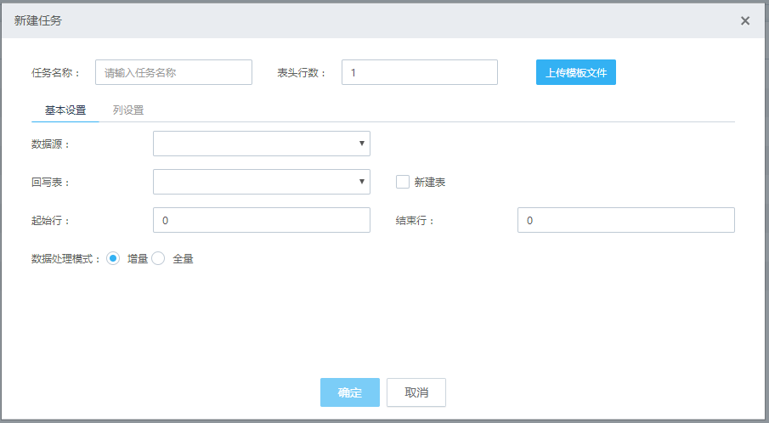Open the 列设置 tab
This screenshot has height=423, width=769.
(x=128, y=110)
